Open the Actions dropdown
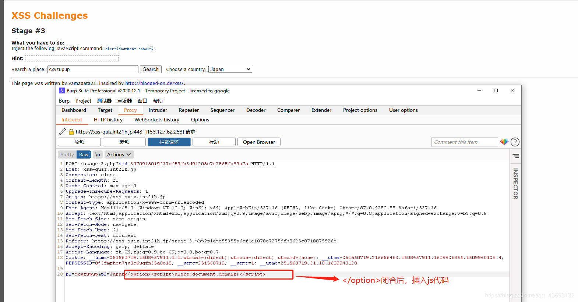The width and height of the screenshot is (578, 302). (119, 154)
